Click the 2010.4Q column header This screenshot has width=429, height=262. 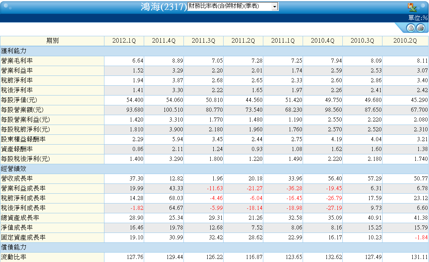click(323, 41)
